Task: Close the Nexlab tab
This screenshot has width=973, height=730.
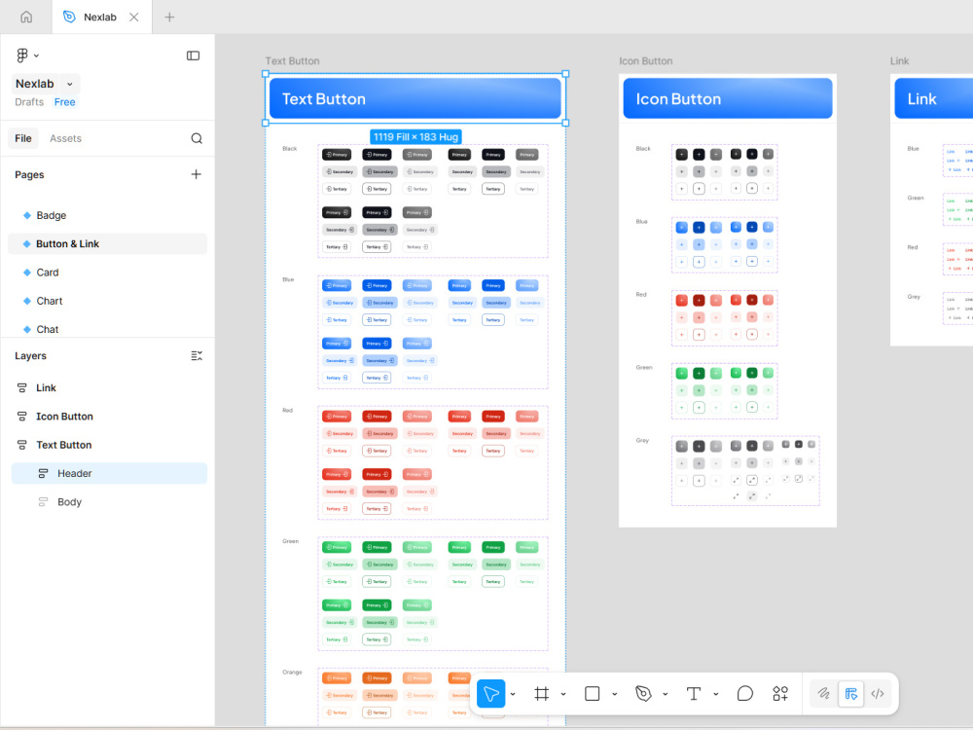Action: click(134, 17)
